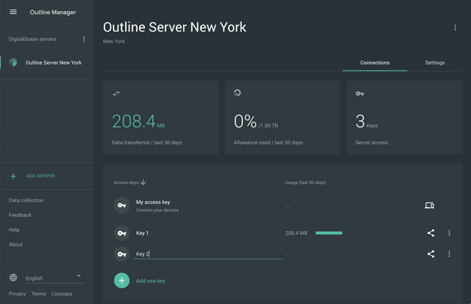Open About
Screen dimensions: 471x304
pyautogui.click(x=15, y=244)
